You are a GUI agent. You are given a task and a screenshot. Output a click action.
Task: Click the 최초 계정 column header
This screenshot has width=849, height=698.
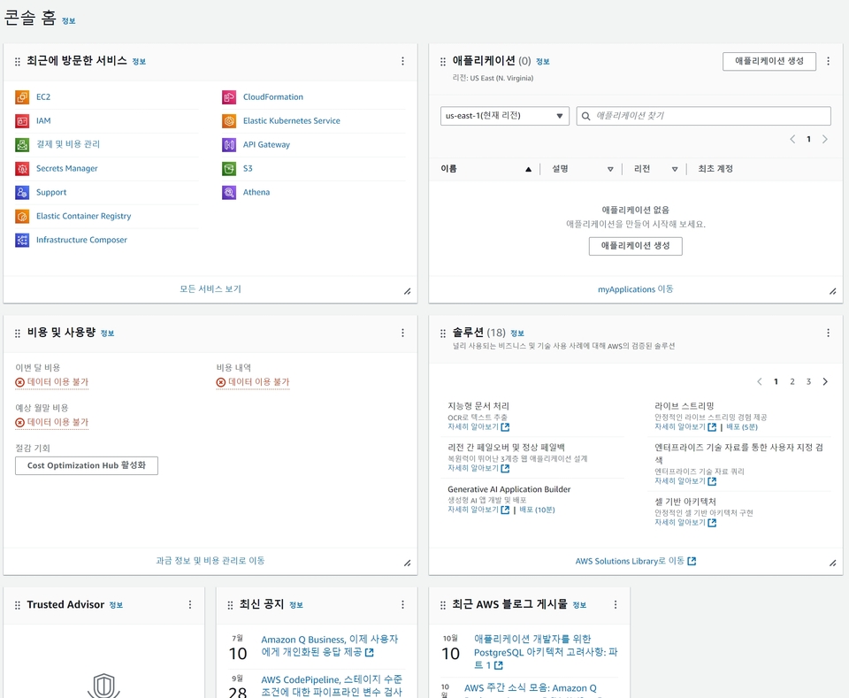click(x=715, y=169)
